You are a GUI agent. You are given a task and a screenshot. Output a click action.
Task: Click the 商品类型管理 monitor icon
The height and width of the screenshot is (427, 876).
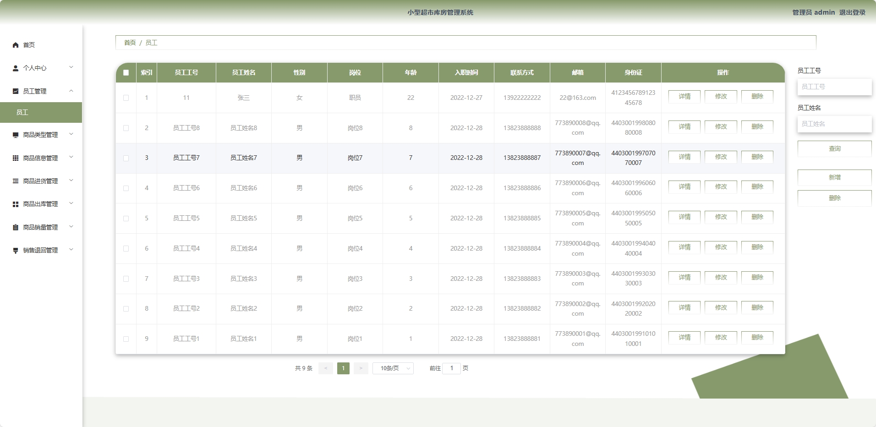point(16,135)
